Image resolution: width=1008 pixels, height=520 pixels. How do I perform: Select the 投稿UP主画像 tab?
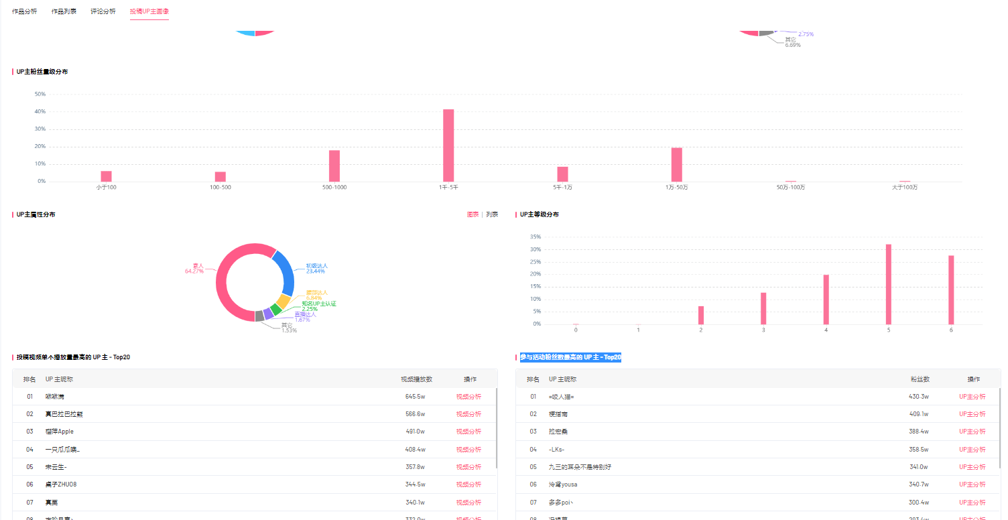(x=149, y=11)
